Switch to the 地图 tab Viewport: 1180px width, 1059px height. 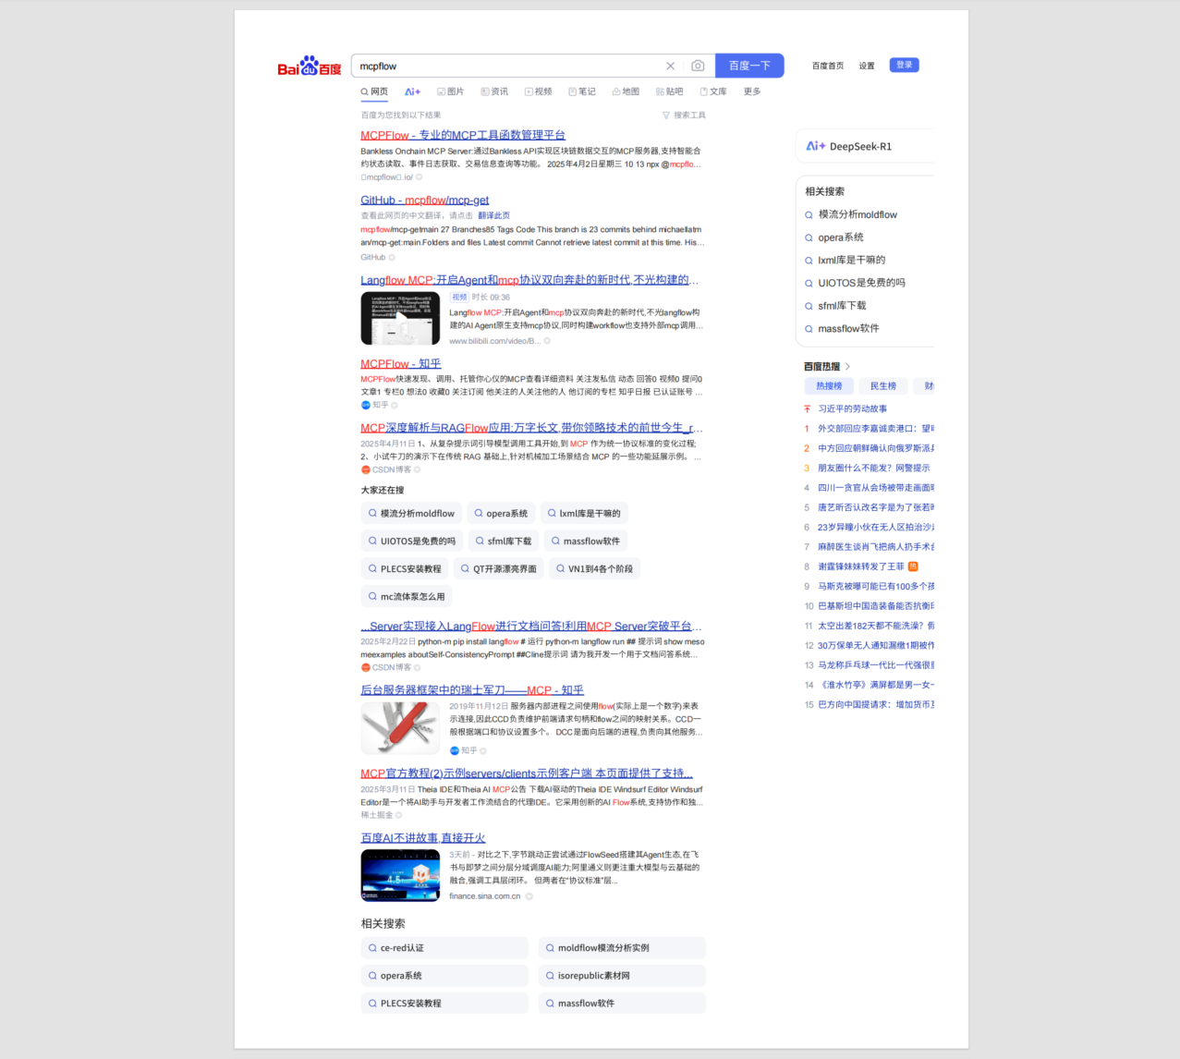(x=626, y=91)
